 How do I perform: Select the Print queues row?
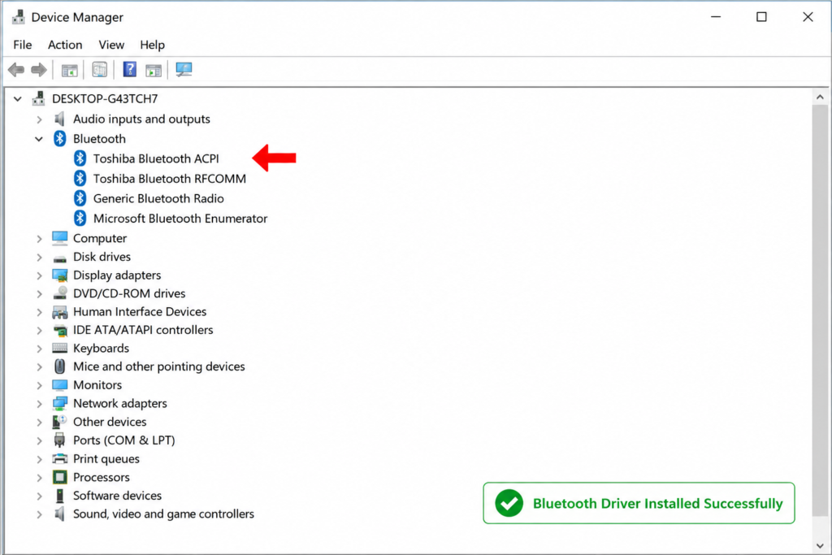106,459
